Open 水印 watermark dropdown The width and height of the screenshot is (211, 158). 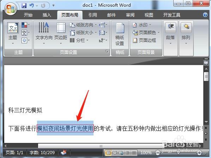tap(142, 25)
